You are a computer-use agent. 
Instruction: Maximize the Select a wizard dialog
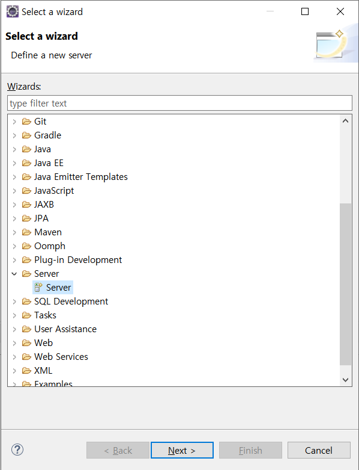[x=305, y=11]
